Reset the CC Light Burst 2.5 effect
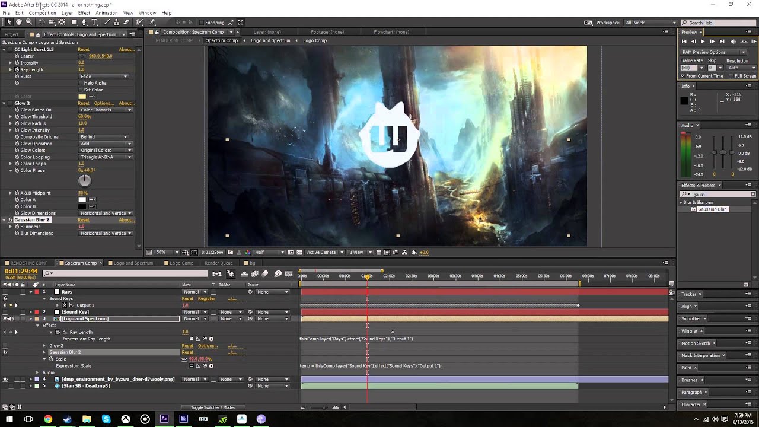The width and height of the screenshot is (759, 427). pyautogui.click(x=84, y=49)
